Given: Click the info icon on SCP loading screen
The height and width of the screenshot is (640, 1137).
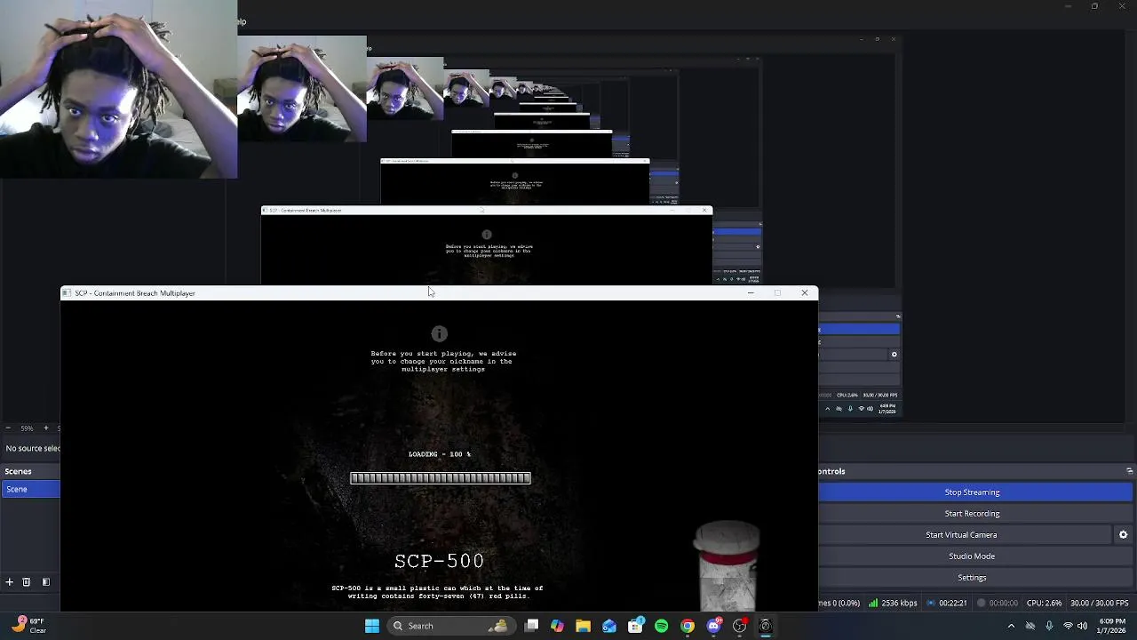Looking at the screenshot, I should (439, 334).
